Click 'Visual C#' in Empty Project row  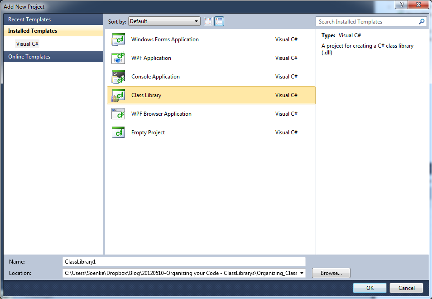pos(286,132)
